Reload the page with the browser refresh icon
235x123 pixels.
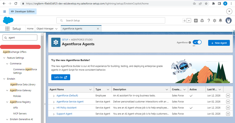[16, 3]
